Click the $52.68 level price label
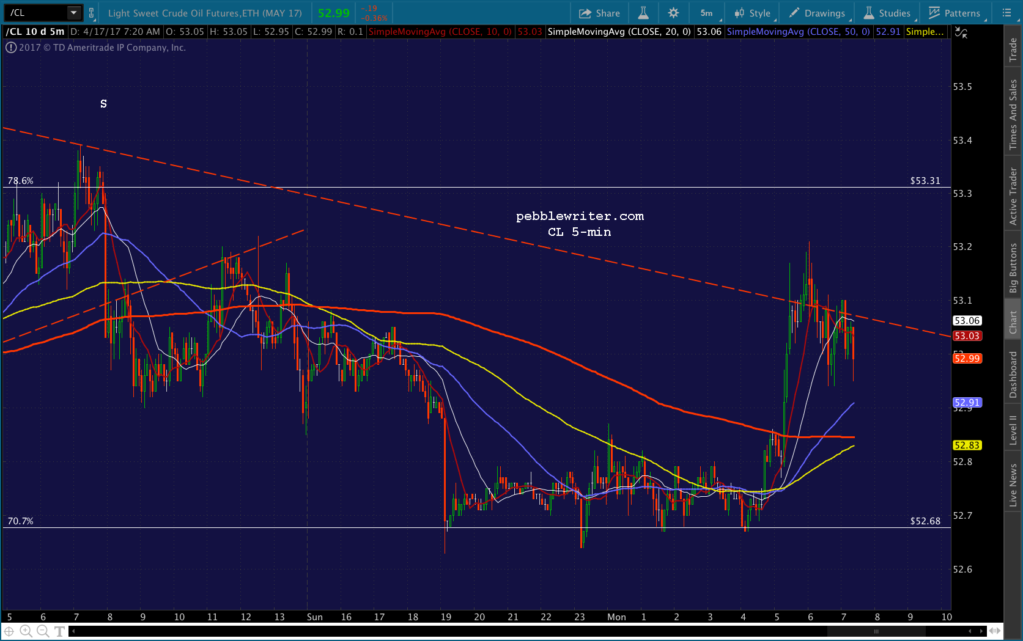 tap(925, 521)
